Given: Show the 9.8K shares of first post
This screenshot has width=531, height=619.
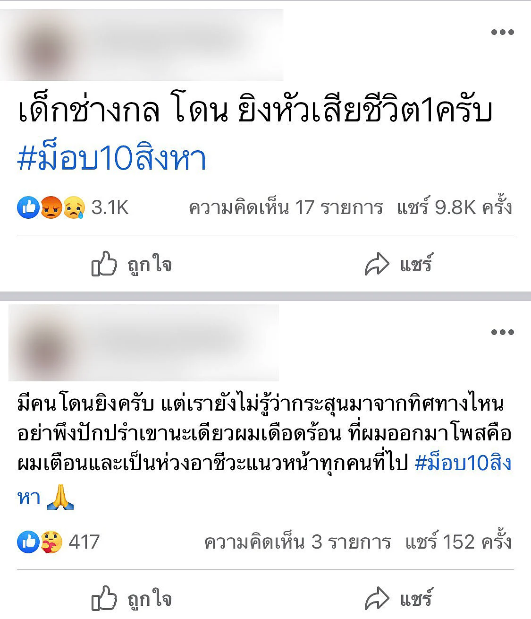Looking at the screenshot, I should tap(455, 207).
